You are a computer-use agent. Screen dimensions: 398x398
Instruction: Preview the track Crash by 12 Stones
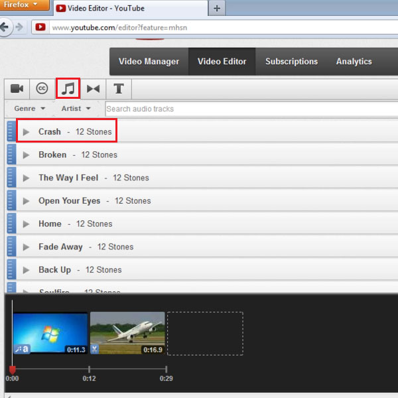[x=26, y=132]
